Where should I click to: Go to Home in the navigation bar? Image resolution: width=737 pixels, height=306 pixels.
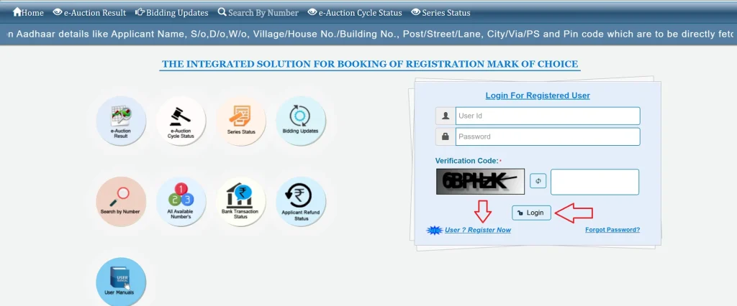(x=29, y=13)
